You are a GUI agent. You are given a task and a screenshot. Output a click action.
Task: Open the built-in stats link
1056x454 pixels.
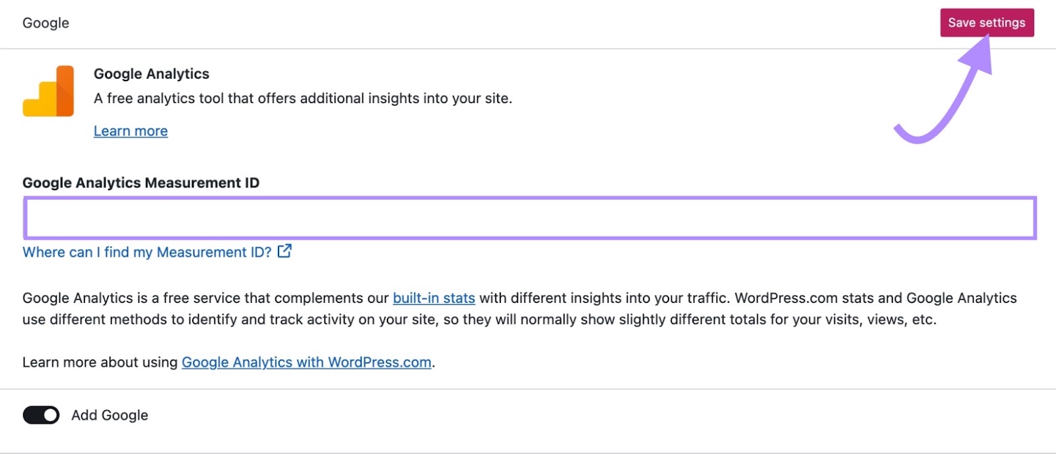click(x=434, y=298)
